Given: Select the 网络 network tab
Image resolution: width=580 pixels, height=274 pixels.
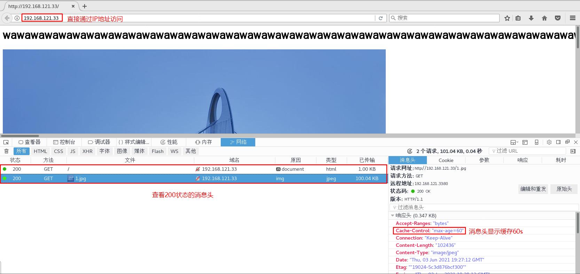Looking at the screenshot, I should point(238,142).
